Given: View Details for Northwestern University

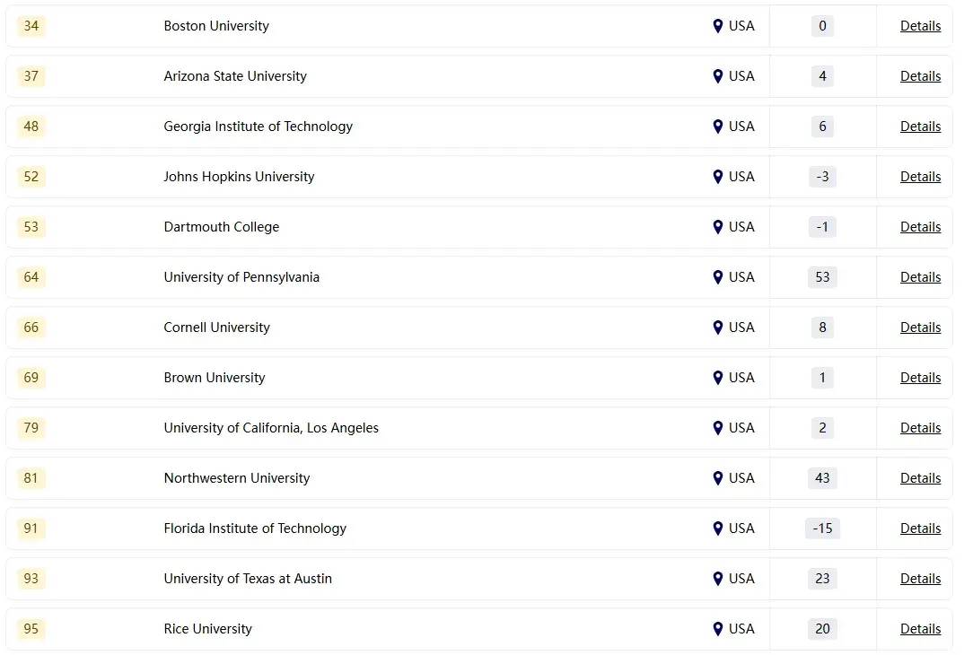Looking at the screenshot, I should [920, 478].
